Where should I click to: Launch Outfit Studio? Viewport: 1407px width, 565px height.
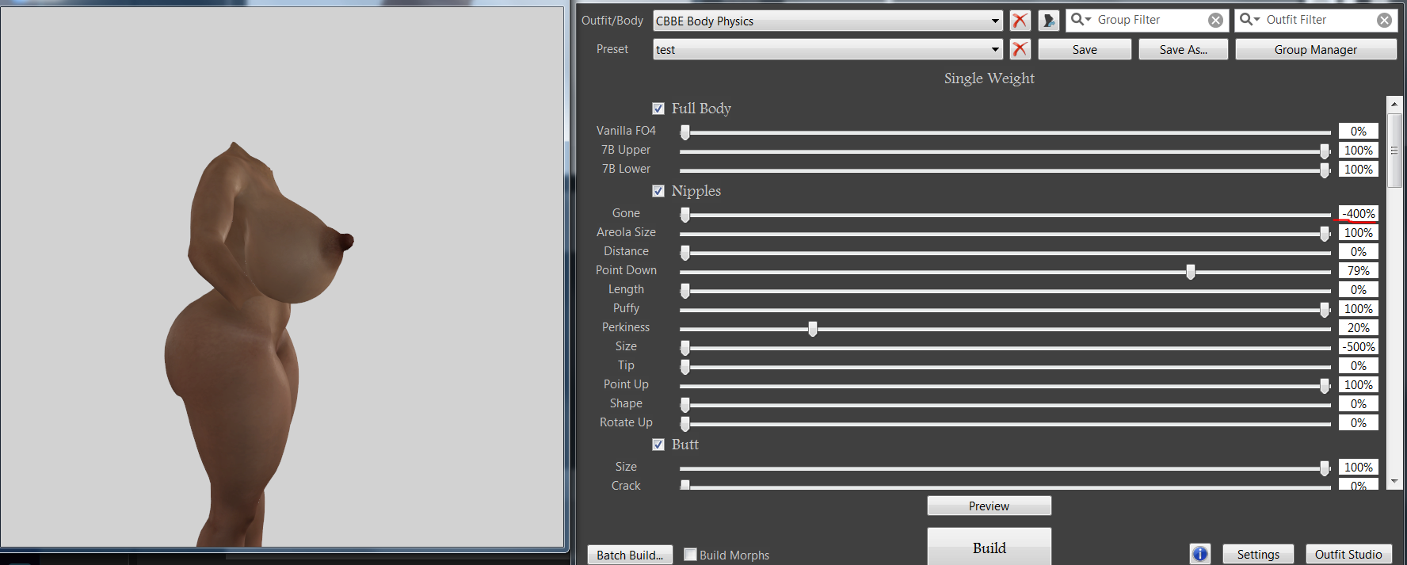[x=1348, y=554]
